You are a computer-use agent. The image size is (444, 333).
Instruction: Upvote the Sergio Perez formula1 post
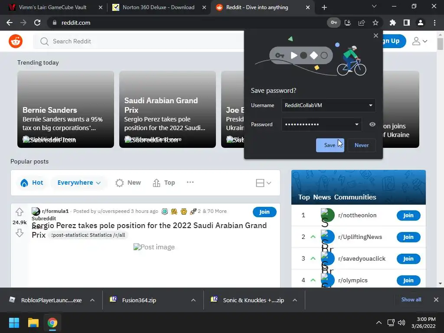pos(20,212)
